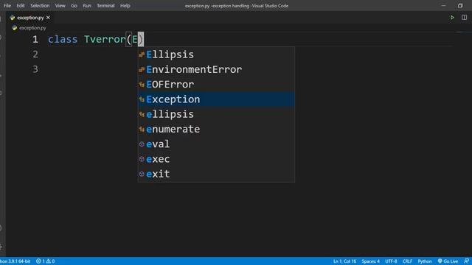
Task: Open the File menu
Action: pyautogui.click(x=7, y=6)
